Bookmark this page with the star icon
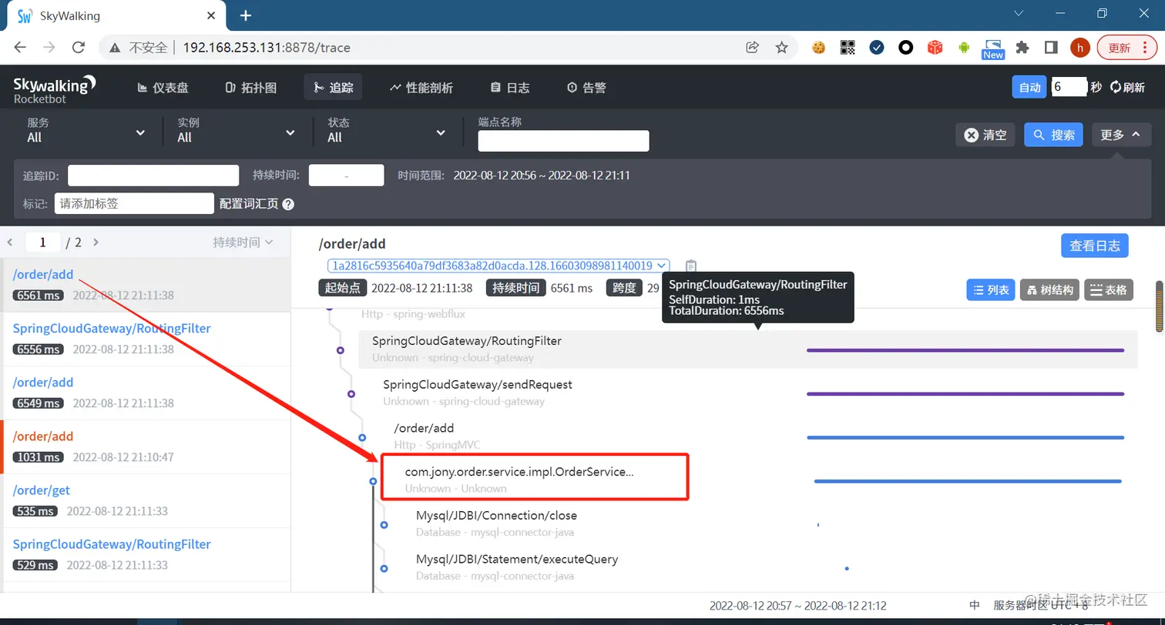1165x625 pixels. click(x=781, y=48)
